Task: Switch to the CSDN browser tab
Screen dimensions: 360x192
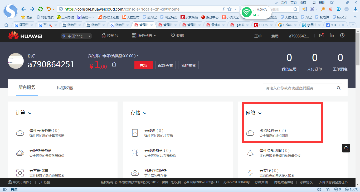Action: (264, 25)
